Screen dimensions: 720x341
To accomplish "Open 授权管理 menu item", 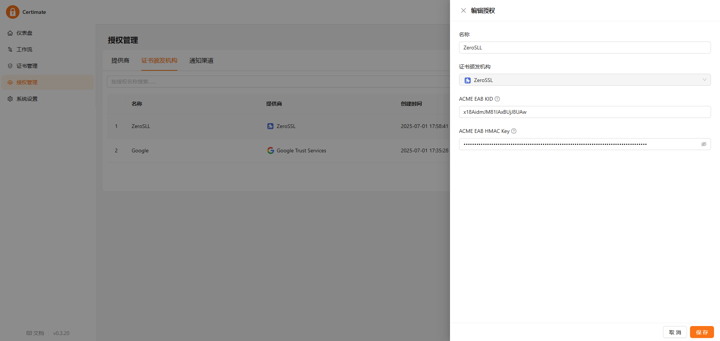I will point(48,82).
